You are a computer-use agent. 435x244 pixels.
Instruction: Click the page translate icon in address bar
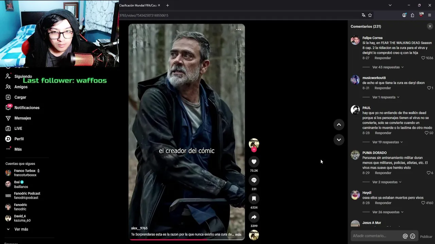coord(363,15)
